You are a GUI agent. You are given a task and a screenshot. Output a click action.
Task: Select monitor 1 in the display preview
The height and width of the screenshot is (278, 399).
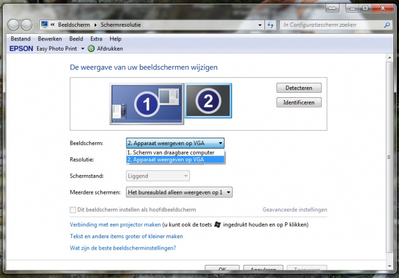(146, 104)
